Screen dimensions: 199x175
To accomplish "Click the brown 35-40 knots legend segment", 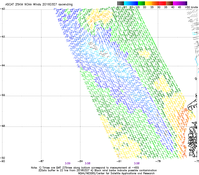I will click(169, 3).
